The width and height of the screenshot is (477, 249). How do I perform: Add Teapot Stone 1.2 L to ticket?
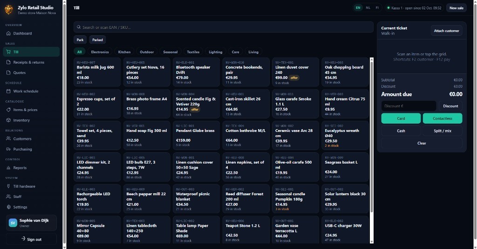[x=246, y=229]
